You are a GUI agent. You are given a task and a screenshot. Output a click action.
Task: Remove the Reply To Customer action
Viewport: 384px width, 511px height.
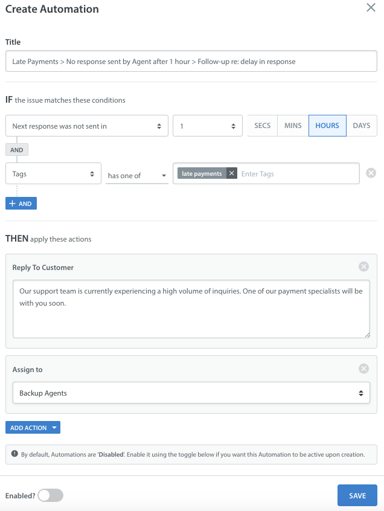[363, 266]
